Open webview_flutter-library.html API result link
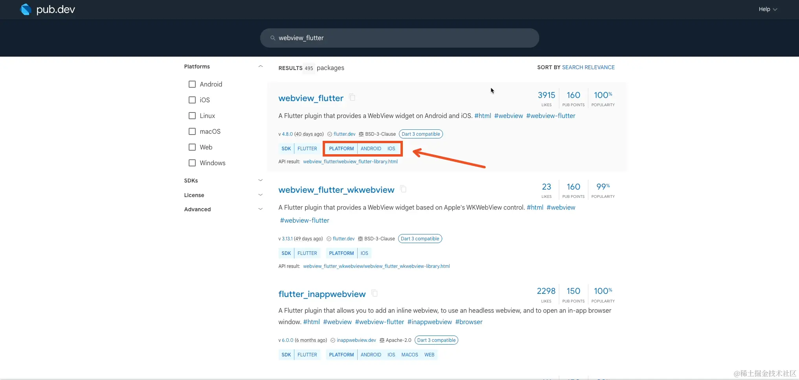Image resolution: width=799 pixels, height=380 pixels. (350, 162)
